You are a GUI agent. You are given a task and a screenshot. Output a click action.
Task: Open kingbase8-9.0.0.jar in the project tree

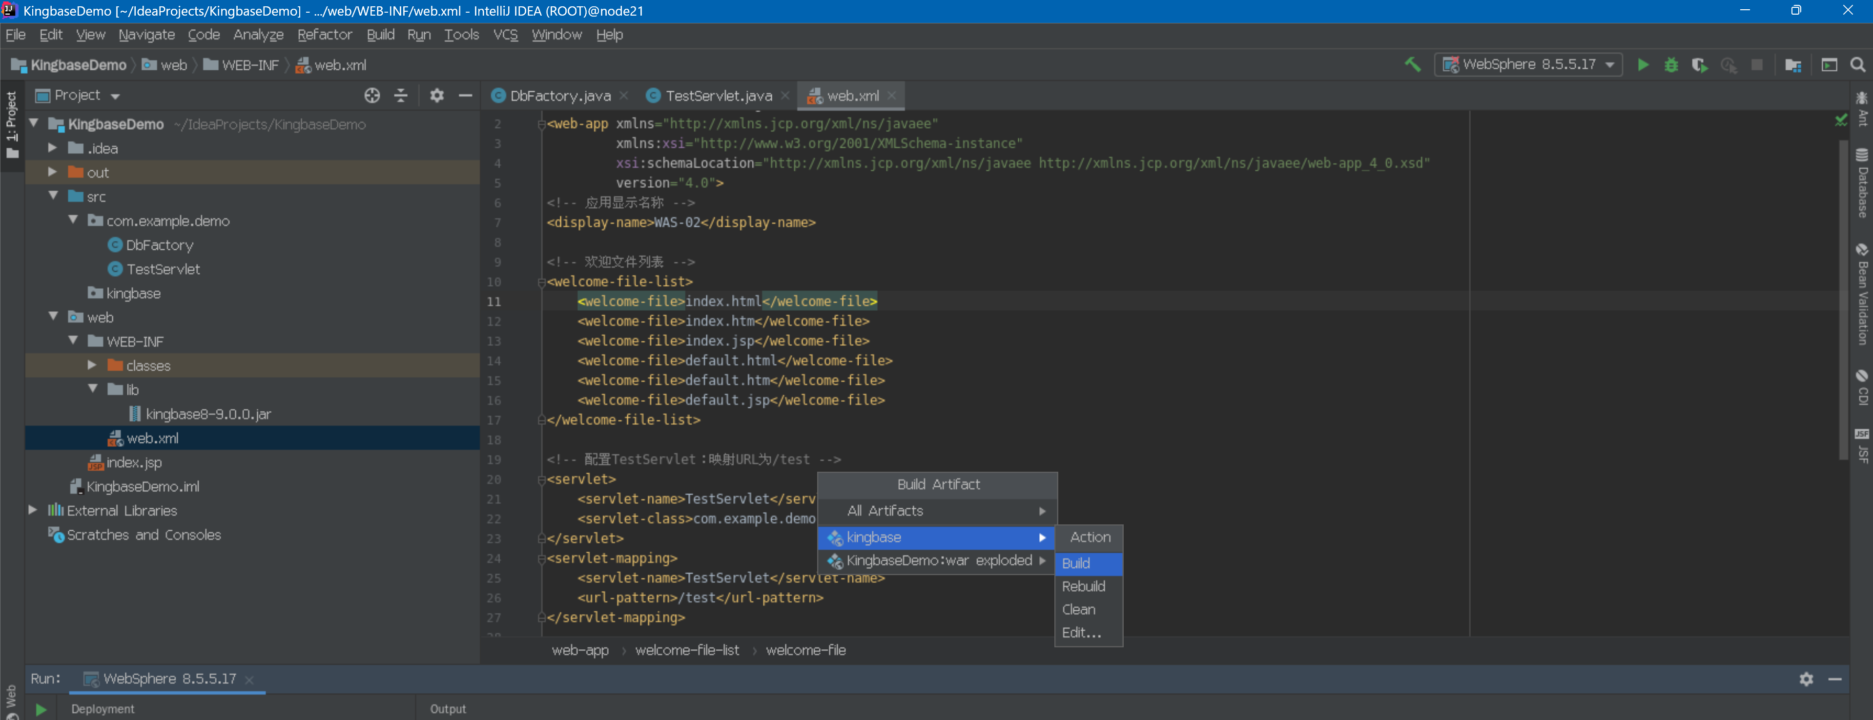(208, 414)
